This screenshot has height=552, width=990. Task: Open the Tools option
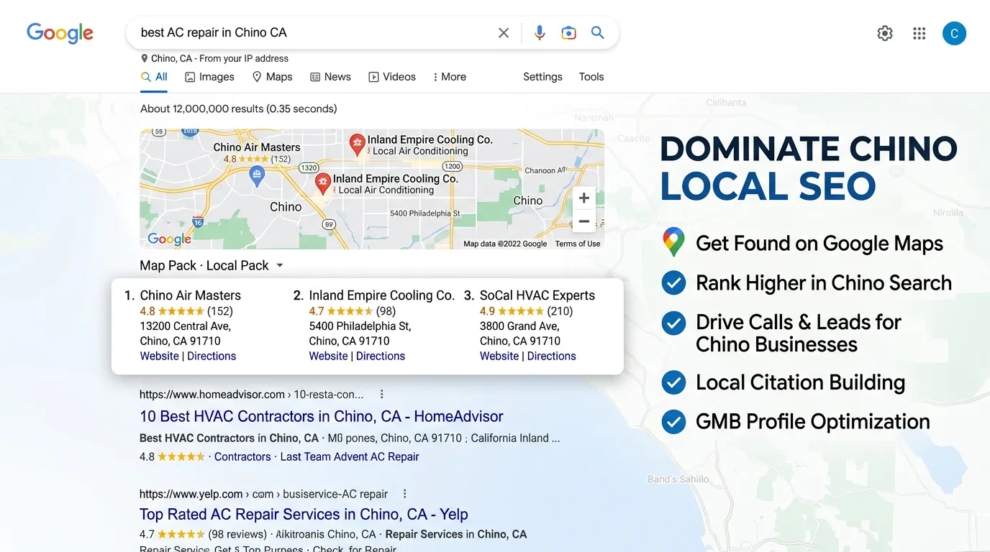(591, 77)
